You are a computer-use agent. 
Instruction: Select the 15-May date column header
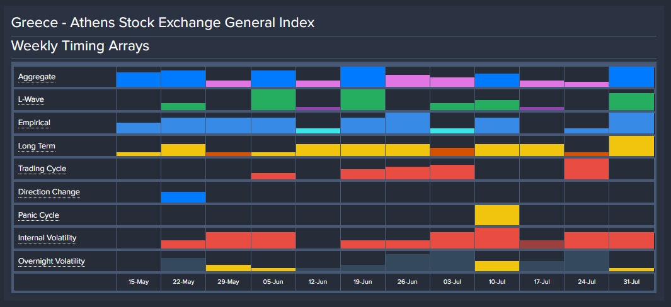(x=139, y=282)
